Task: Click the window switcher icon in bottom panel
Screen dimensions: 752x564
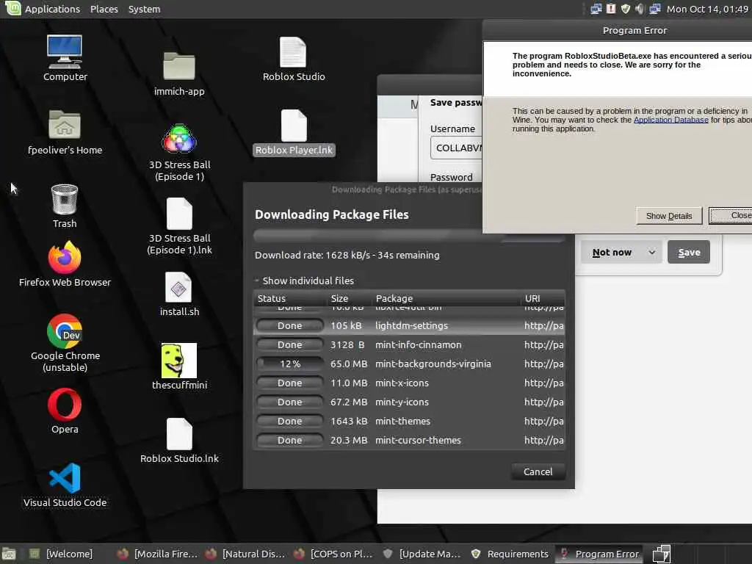Action: click(x=661, y=554)
